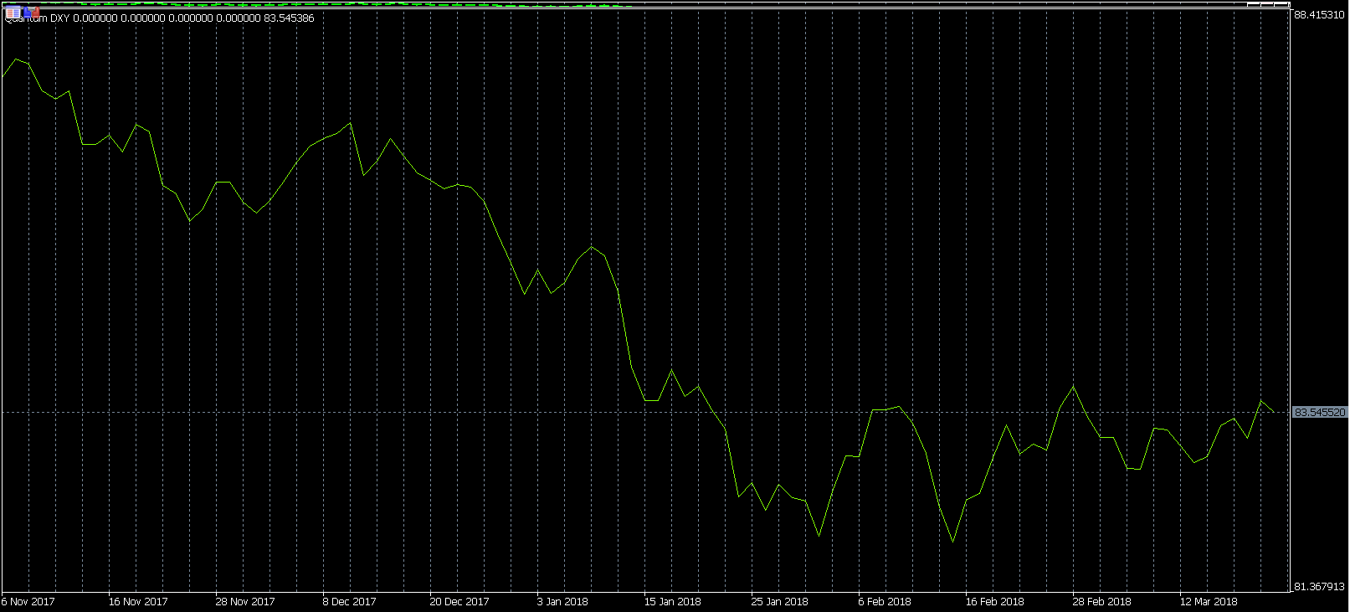Select the current price label 83.545520

1320,413
